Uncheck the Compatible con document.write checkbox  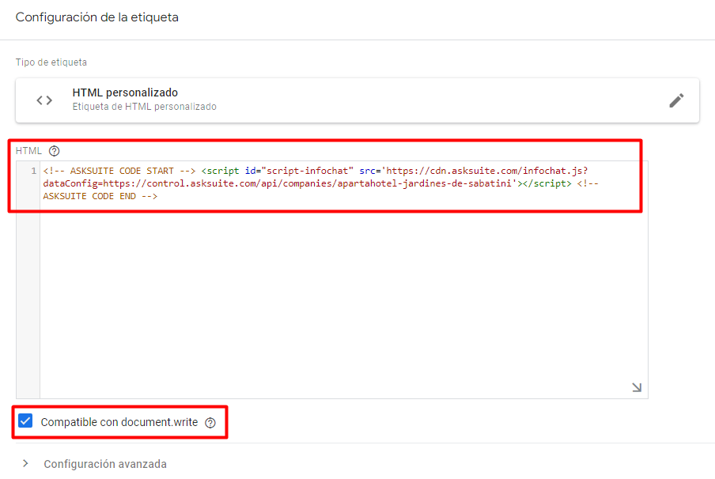point(25,421)
